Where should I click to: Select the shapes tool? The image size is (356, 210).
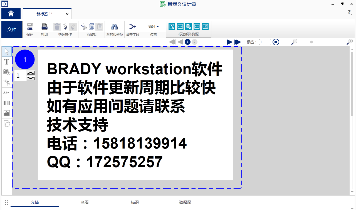pos(7,123)
